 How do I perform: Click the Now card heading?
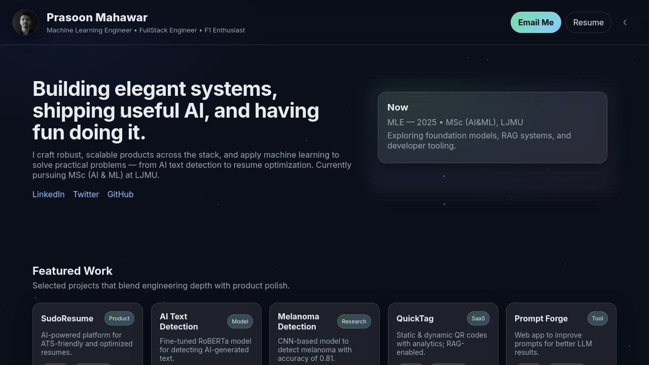point(398,107)
